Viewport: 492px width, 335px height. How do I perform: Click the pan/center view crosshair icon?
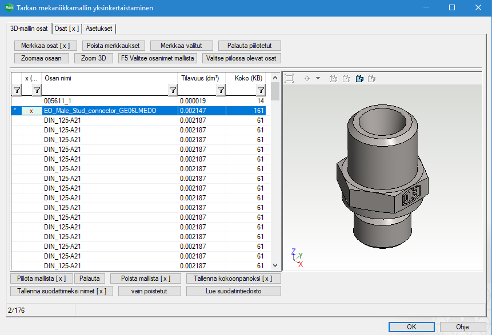tap(307, 78)
